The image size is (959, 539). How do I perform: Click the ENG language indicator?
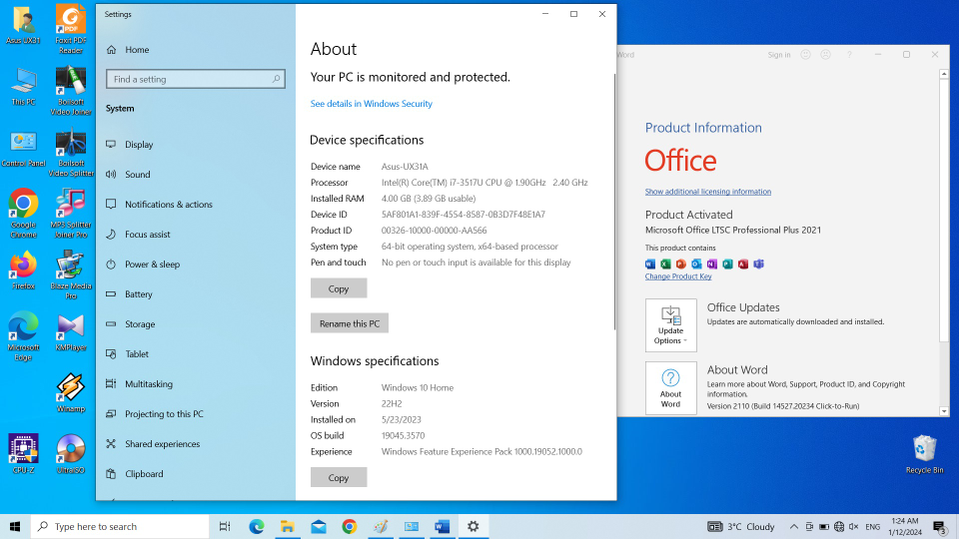873,527
